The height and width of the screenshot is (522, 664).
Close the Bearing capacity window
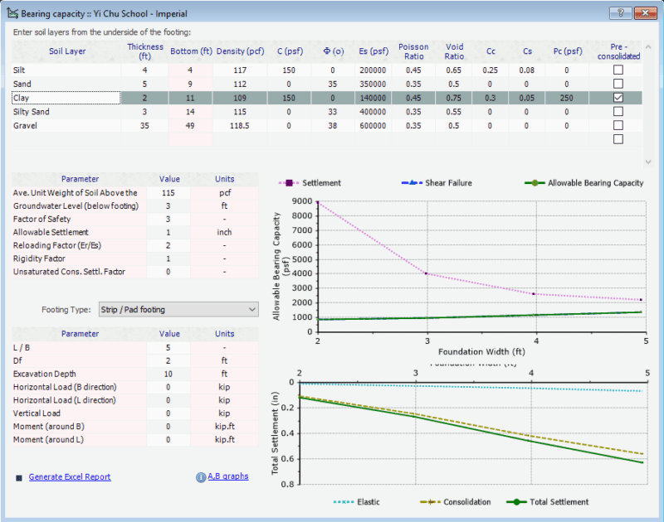646,13
